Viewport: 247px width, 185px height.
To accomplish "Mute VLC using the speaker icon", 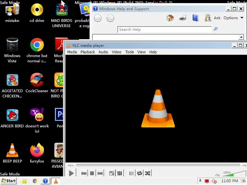I will click(x=217, y=175).
